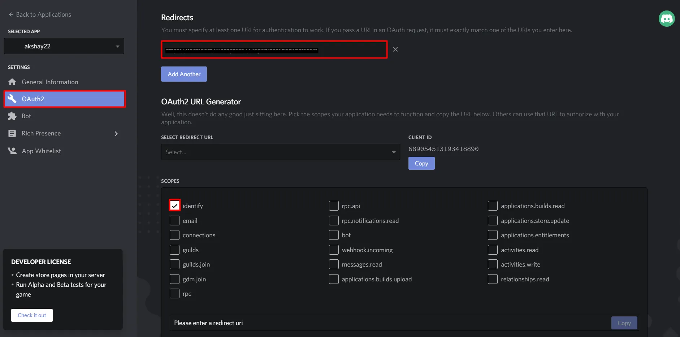The image size is (680, 337).
Task: Click into the redirect URI input field
Action: click(x=274, y=49)
